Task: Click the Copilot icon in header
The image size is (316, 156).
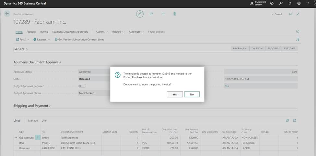Action: point(272,3)
